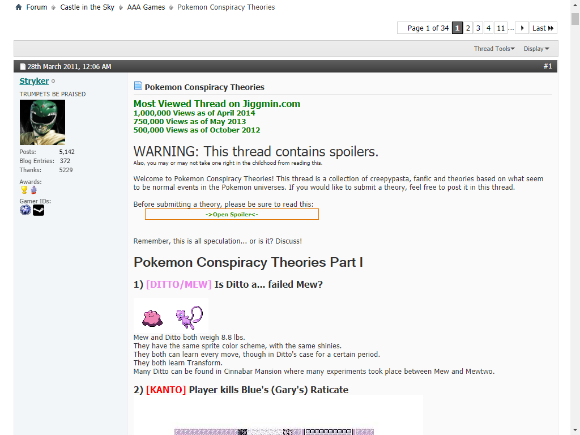Screen dimensions: 580x435
Task: Jump to Last page of thread
Action: pyautogui.click(x=543, y=28)
